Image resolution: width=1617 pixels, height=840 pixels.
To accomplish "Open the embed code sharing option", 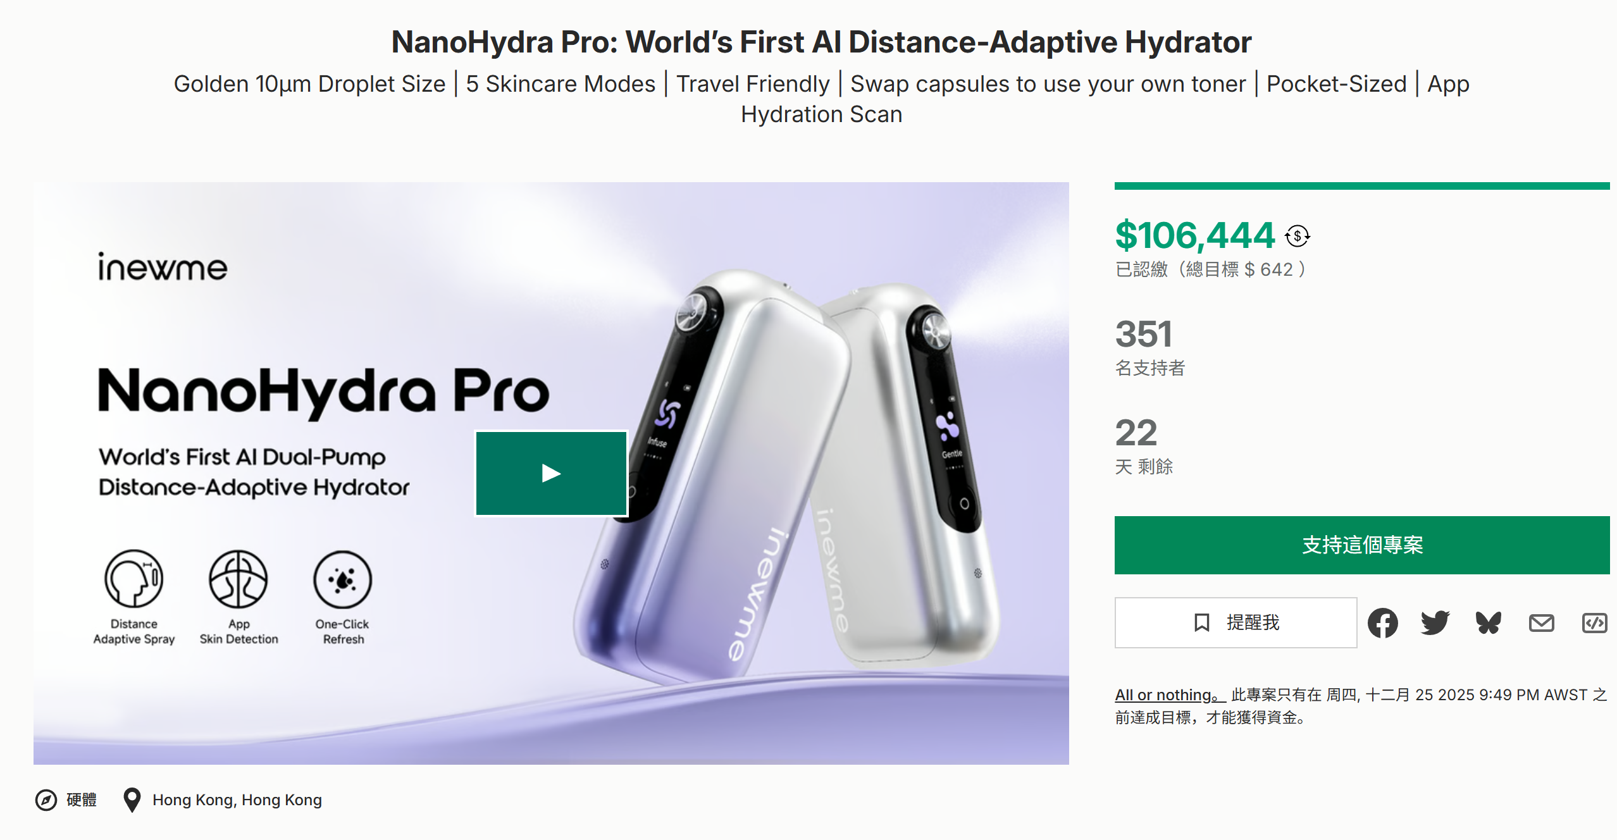I will coord(1595,623).
